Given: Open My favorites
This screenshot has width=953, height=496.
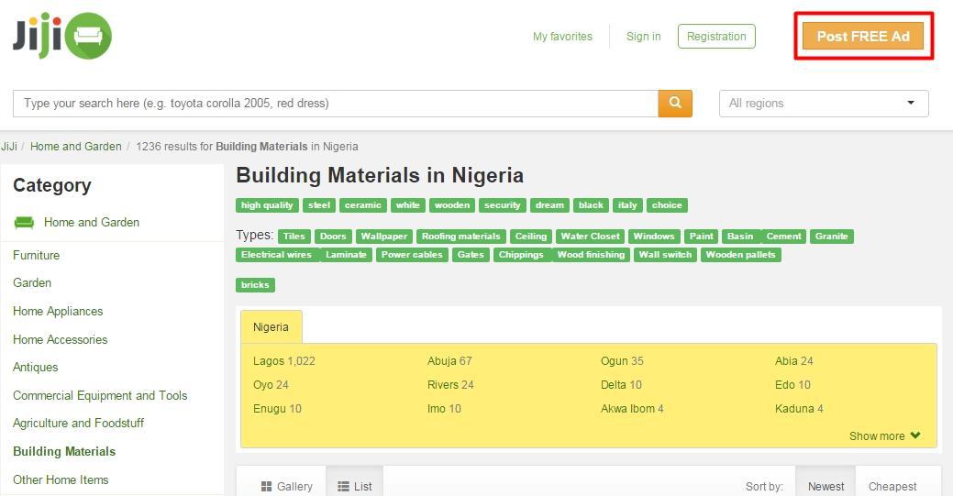Looking at the screenshot, I should [x=562, y=37].
